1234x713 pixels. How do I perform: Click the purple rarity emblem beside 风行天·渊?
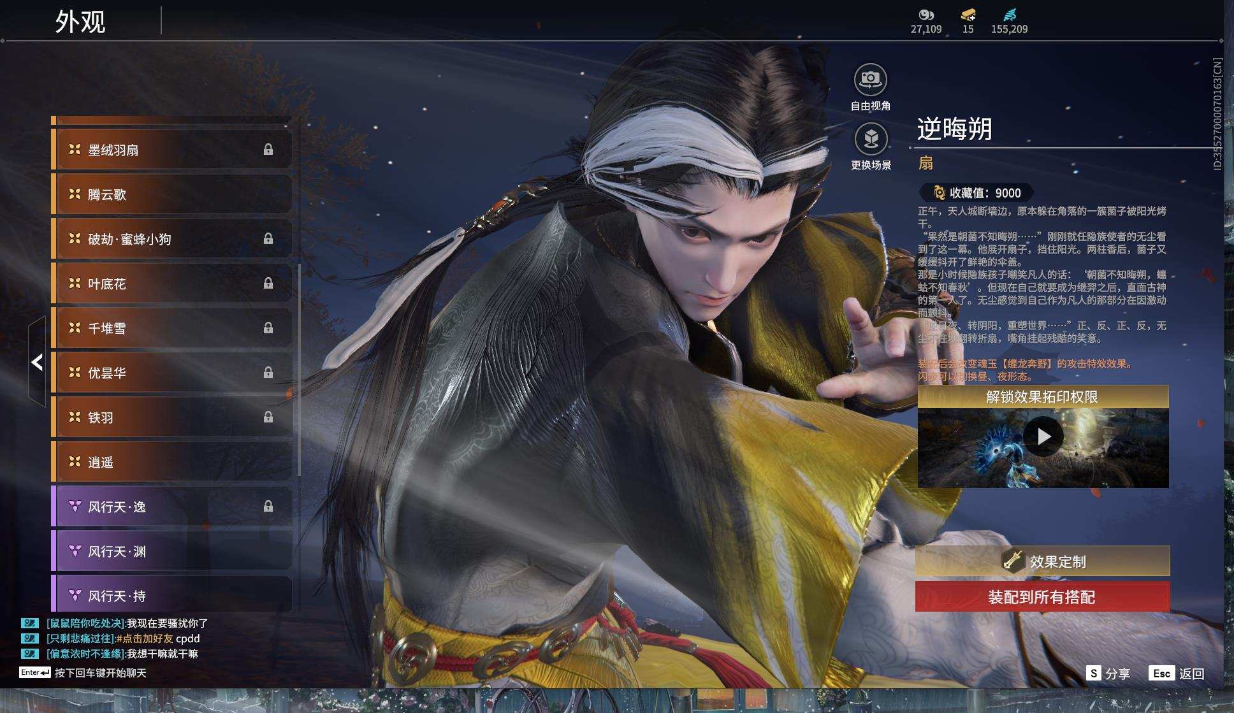(x=75, y=551)
